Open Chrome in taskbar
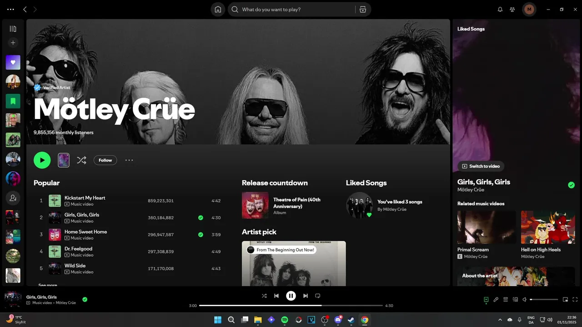This screenshot has width=582, height=327. 365,320
